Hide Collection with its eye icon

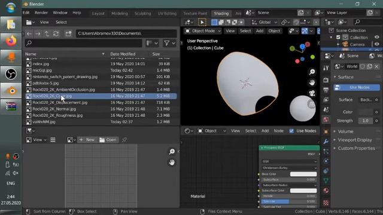click(376, 37)
